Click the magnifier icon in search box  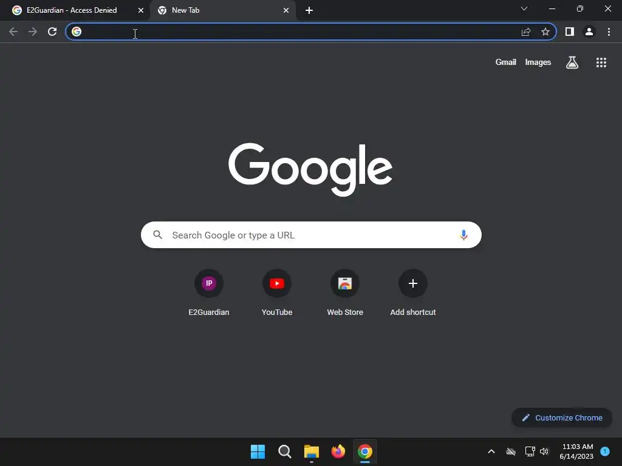point(157,235)
